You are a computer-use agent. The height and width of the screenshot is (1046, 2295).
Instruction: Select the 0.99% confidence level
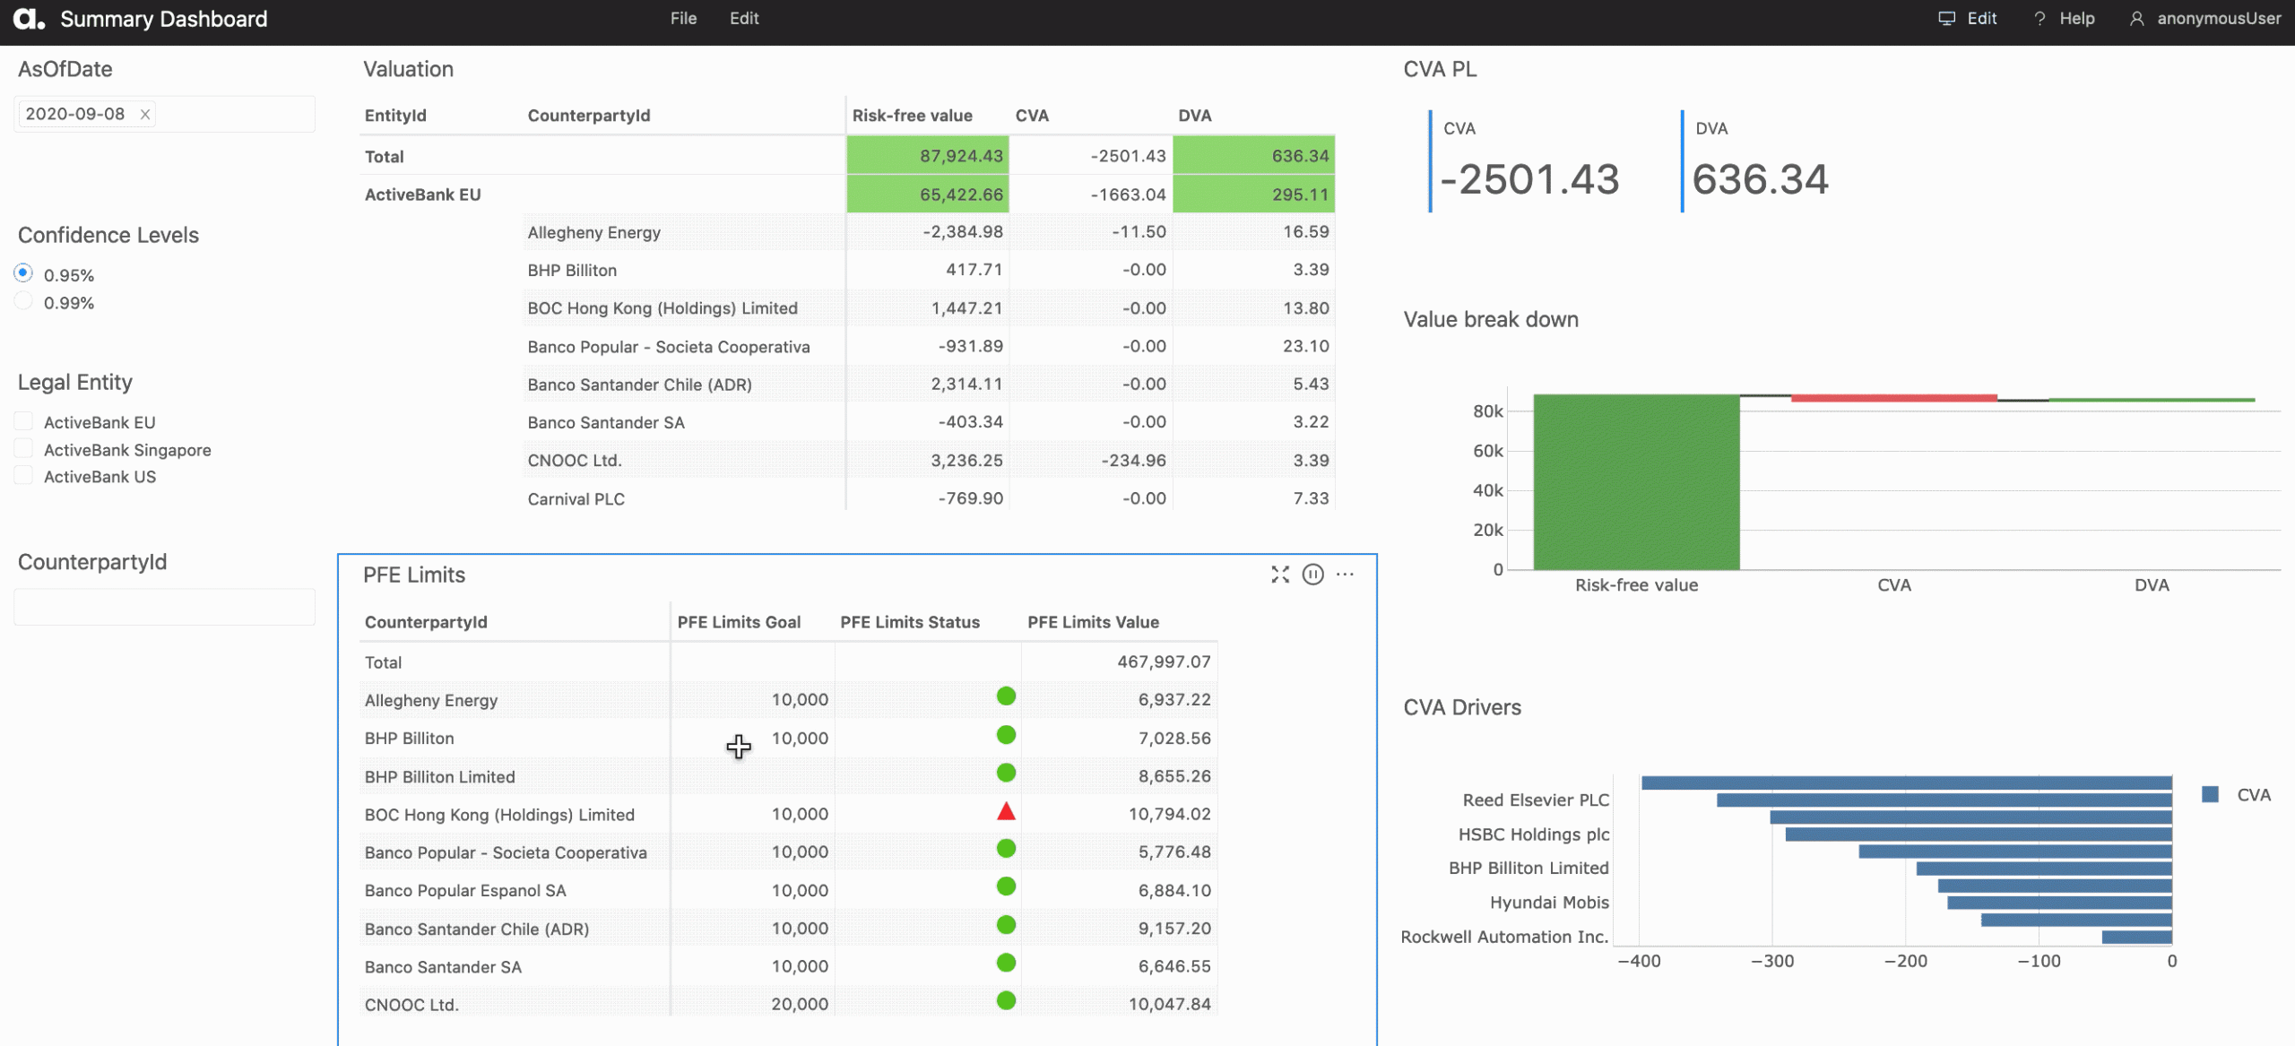coord(23,300)
